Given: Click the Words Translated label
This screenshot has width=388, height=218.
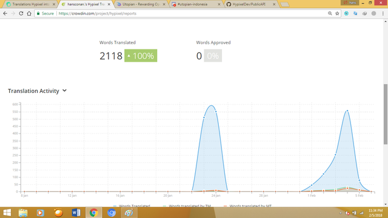Looking at the screenshot, I should (x=118, y=42).
